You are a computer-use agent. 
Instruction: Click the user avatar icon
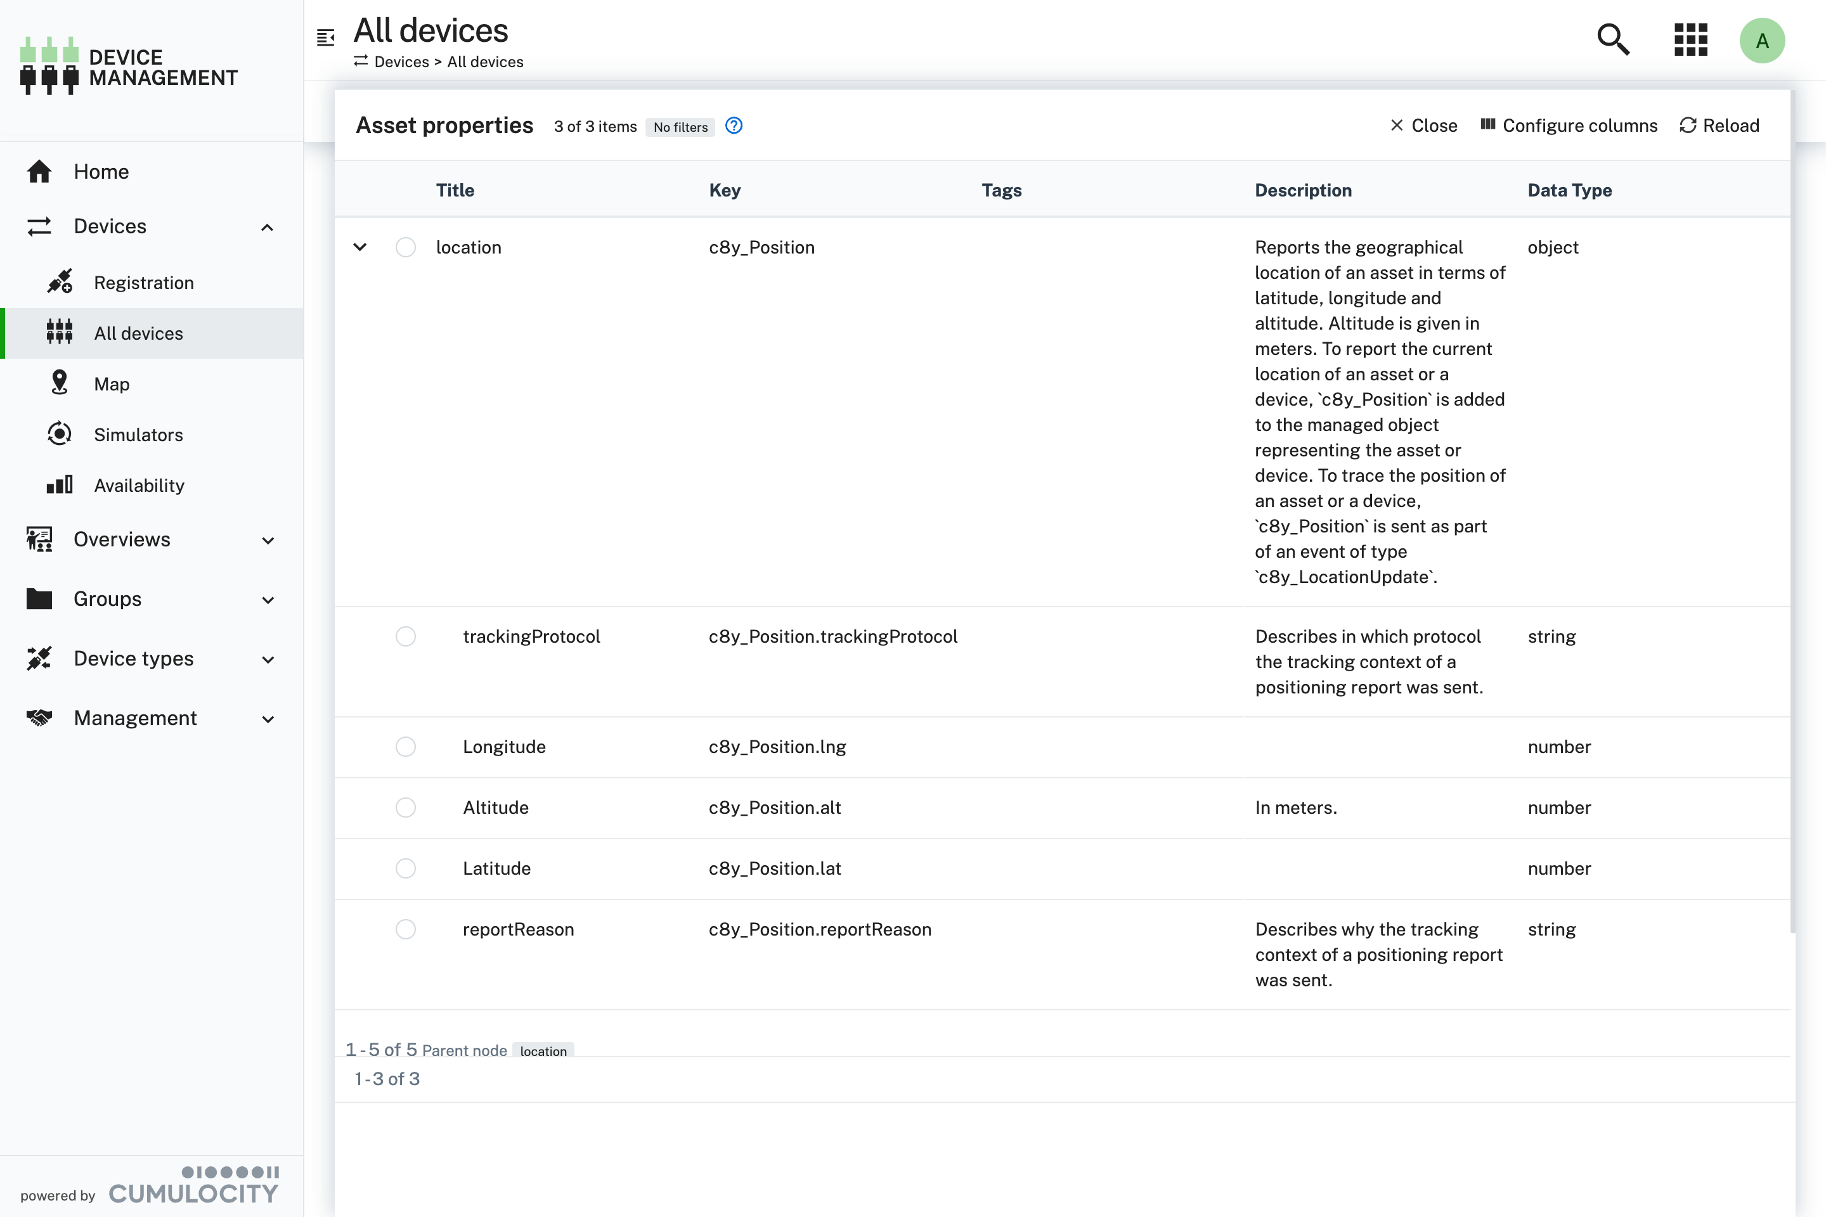pyautogui.click(x=1763, y=41)
